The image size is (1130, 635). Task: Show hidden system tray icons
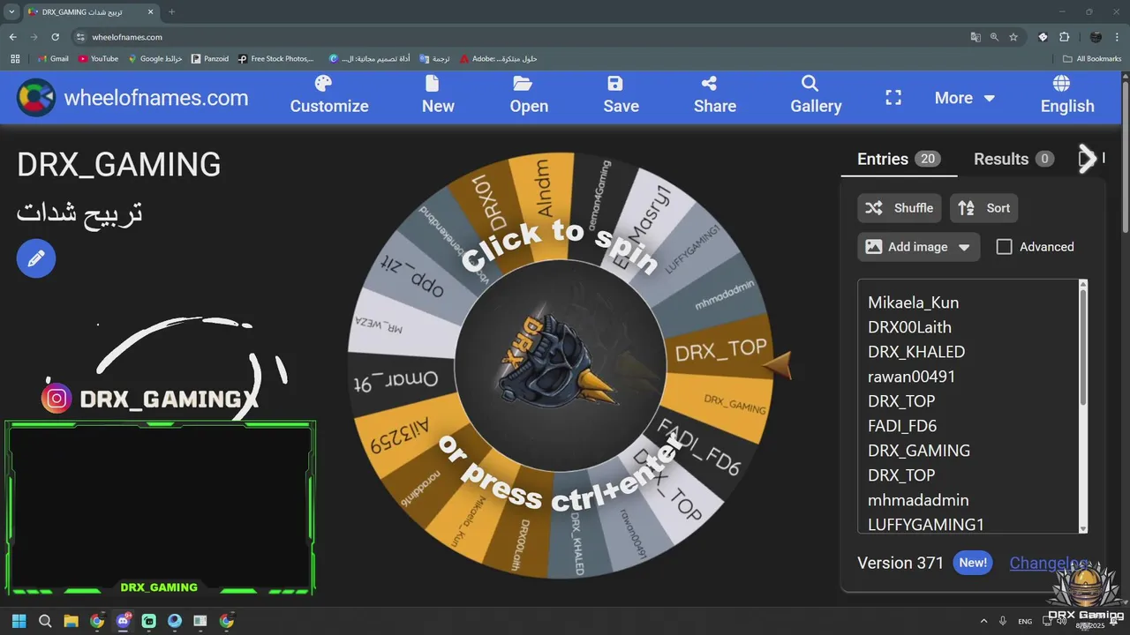click(x=983, y=621)
